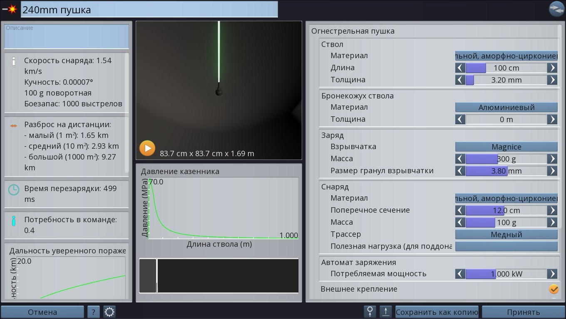Play the cannon firing preview
This screenshot has width=566, height=319.
147,148
